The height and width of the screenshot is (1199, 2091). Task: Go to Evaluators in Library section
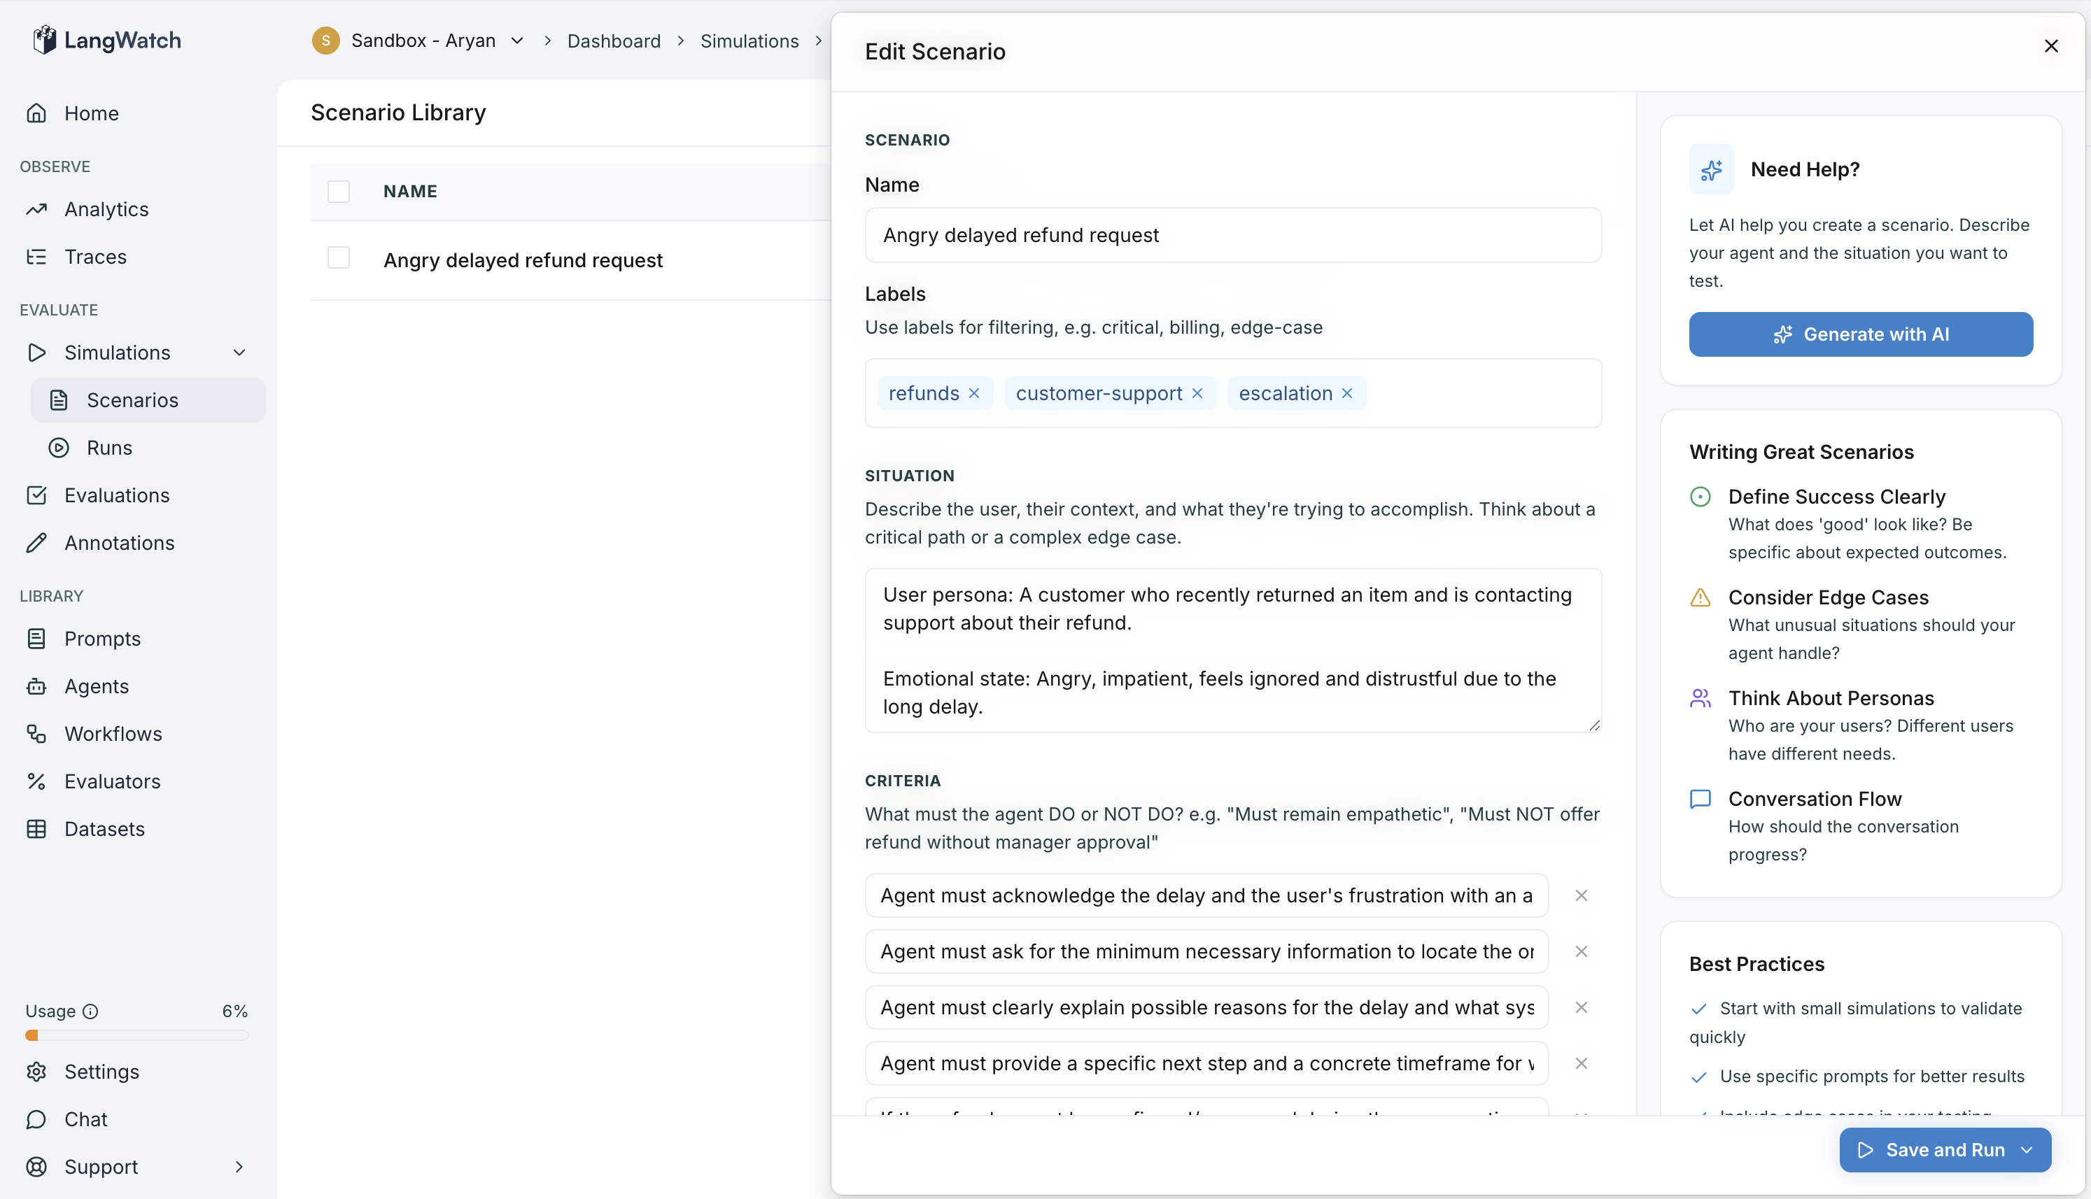112,781
